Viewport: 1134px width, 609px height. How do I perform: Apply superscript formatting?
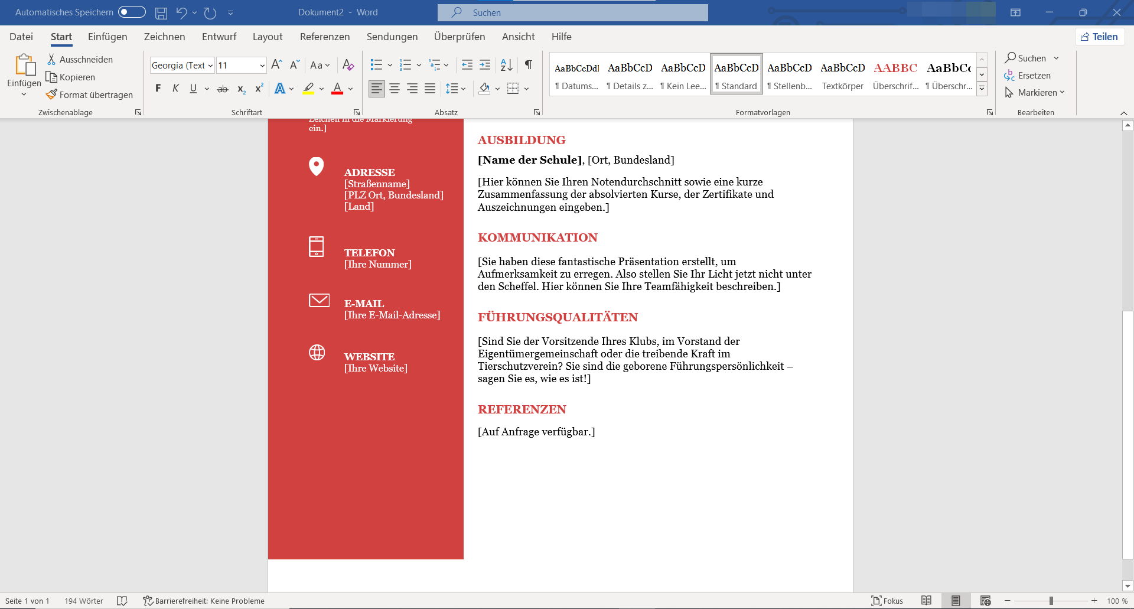(259, 89)
